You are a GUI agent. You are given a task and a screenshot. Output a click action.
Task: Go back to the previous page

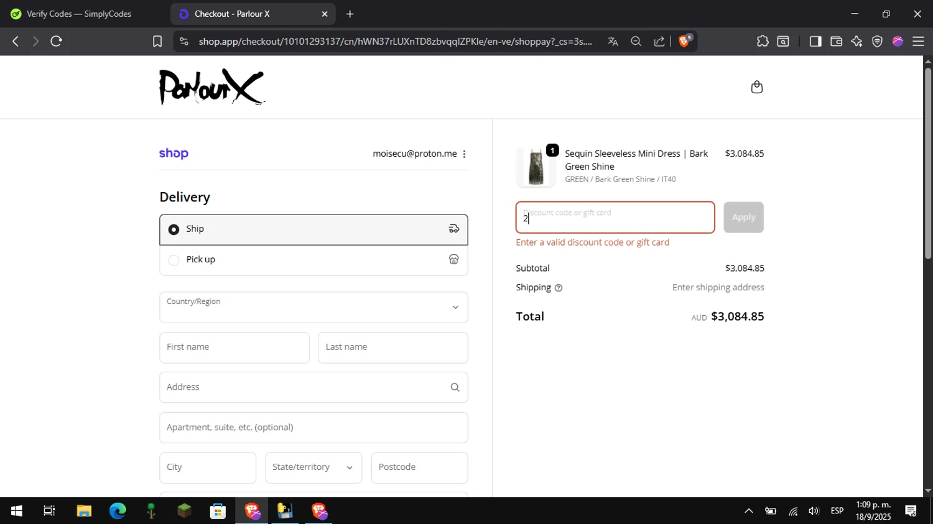16,42
